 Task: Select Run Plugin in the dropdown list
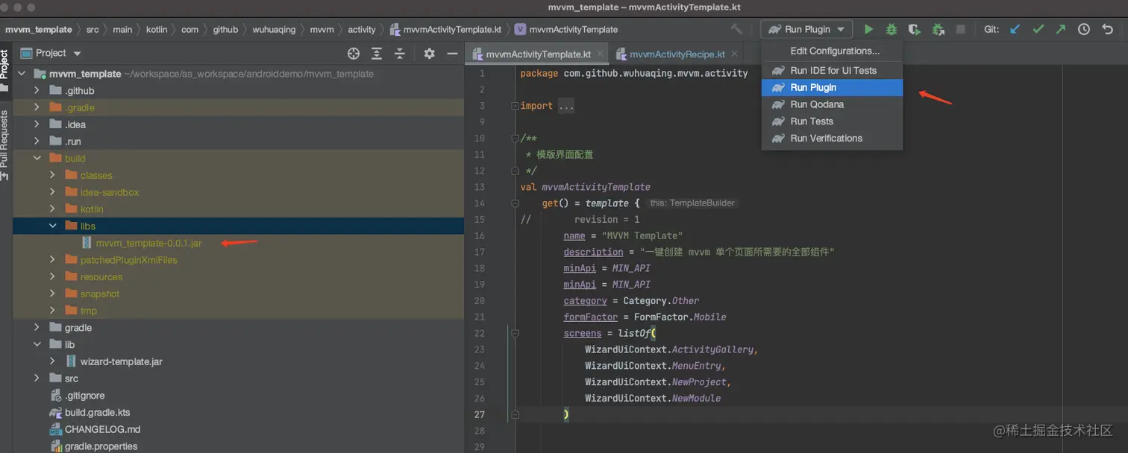(x=832, y=87)
